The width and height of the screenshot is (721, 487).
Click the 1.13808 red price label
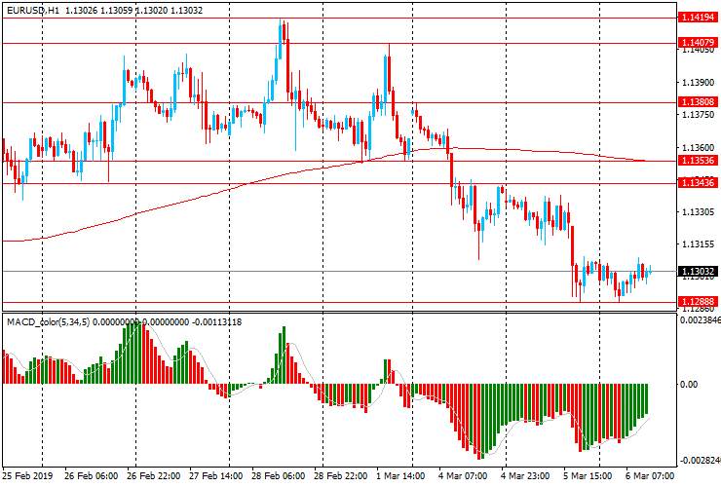click(698, 102)
